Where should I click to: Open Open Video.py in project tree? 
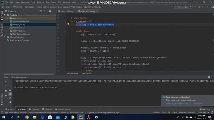click(18, 31)
